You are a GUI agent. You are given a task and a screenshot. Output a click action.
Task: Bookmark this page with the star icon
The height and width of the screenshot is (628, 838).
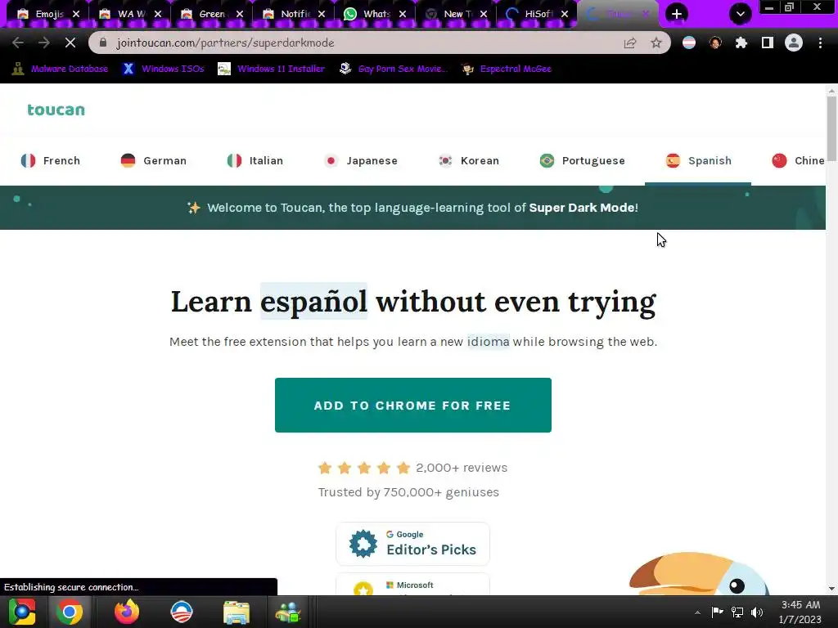656,43
